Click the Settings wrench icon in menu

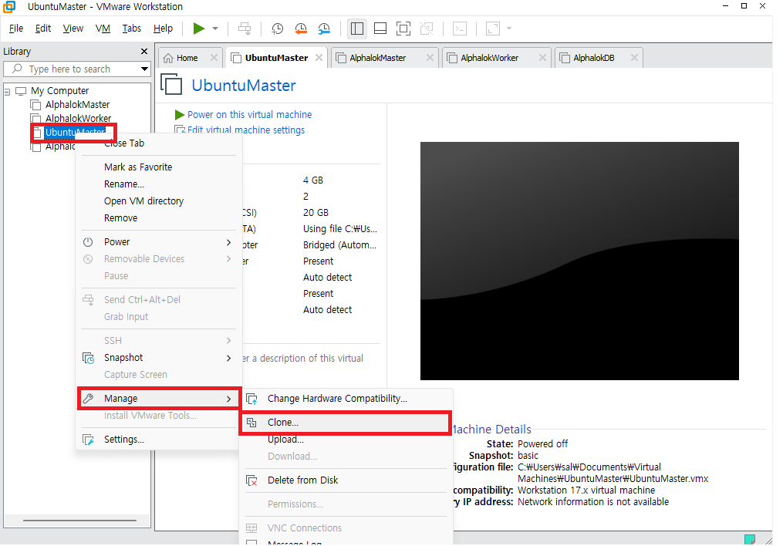coord(89,440)
